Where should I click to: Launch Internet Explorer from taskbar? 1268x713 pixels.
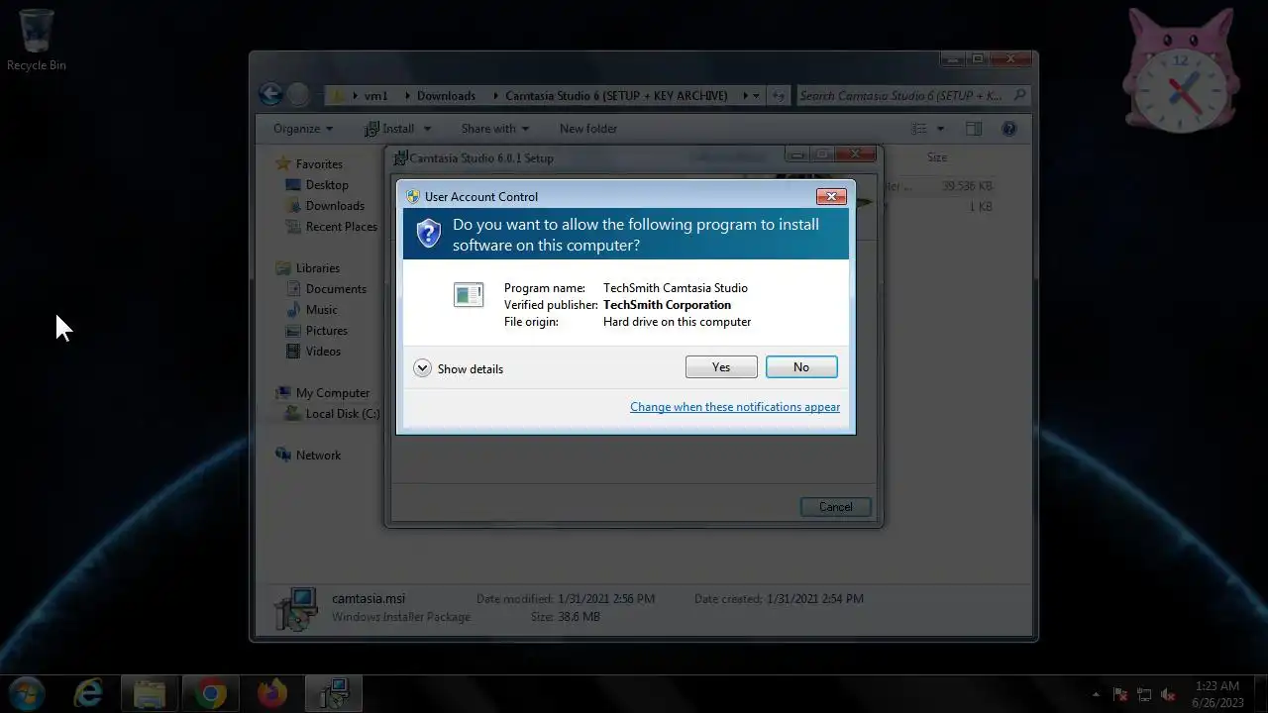[88, 693]
